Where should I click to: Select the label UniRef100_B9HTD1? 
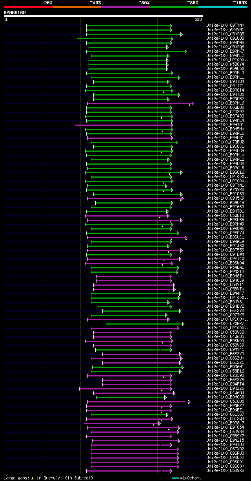225,125
